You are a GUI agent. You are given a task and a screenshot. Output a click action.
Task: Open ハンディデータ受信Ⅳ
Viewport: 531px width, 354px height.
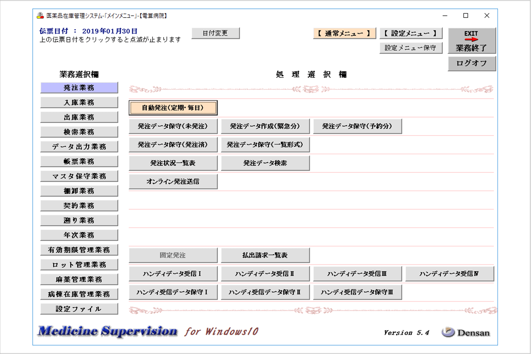pyautogui.click(x=450, y=274)
